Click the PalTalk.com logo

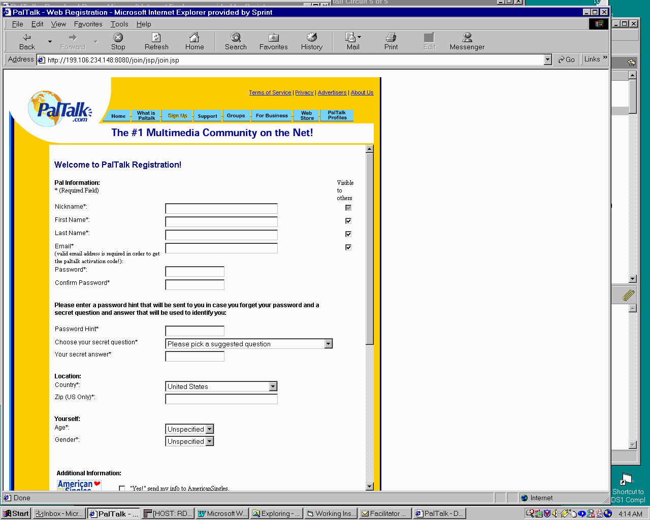(60, 109)
